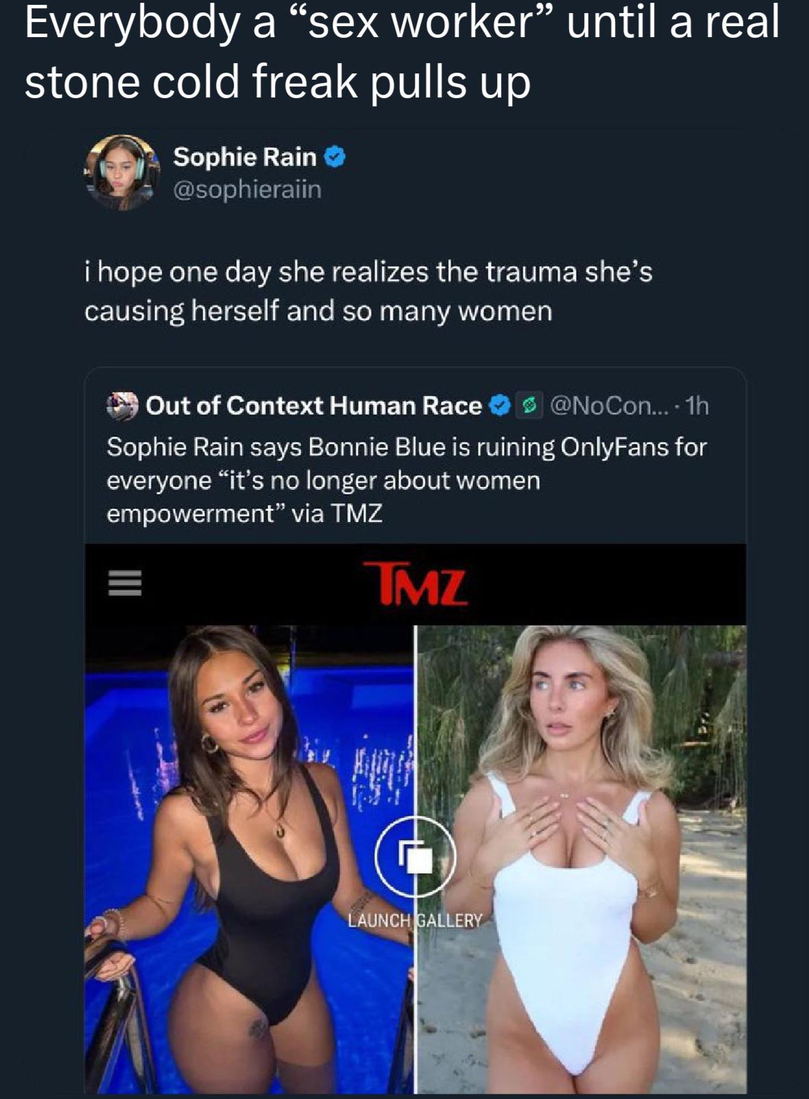Open the TMZ hamburger menu
The width and height of the screenshot is (809, 1099).
click(x=125, y=583)
